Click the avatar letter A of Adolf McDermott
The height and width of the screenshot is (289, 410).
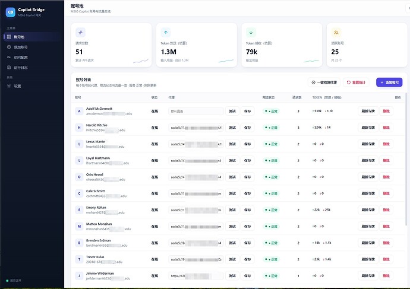[79, 111]
